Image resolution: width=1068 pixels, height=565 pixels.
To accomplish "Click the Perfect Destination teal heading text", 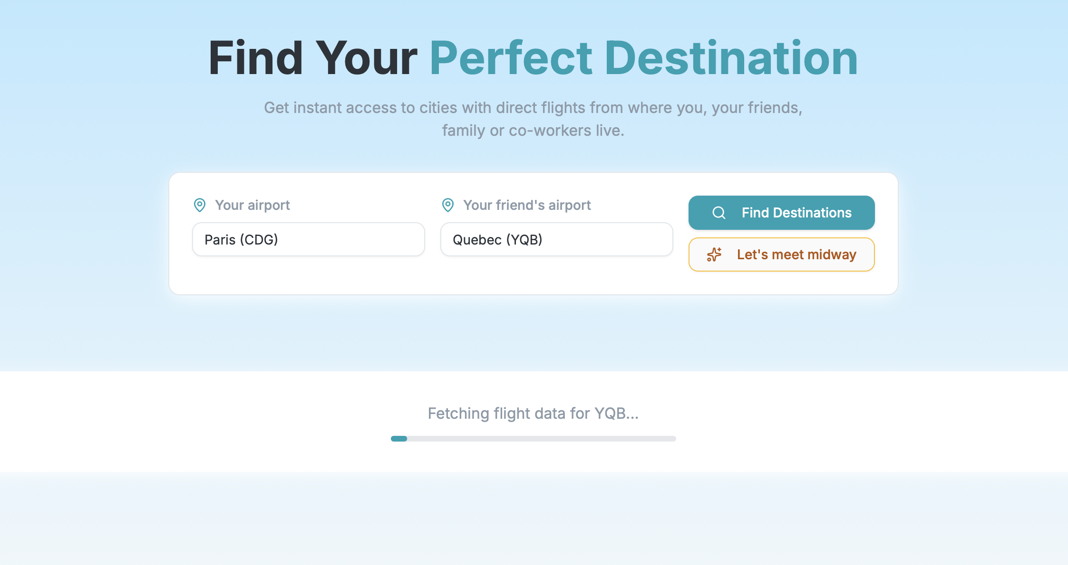I will [644, 58].
